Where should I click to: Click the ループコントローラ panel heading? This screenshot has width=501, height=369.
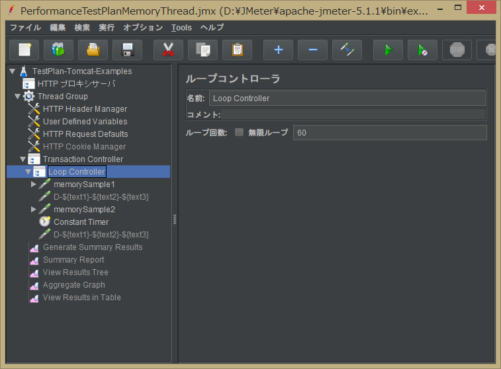233,79
